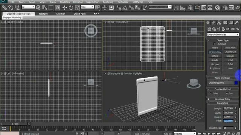Open Edit Named Selection Sets

(x=145, y=7)
